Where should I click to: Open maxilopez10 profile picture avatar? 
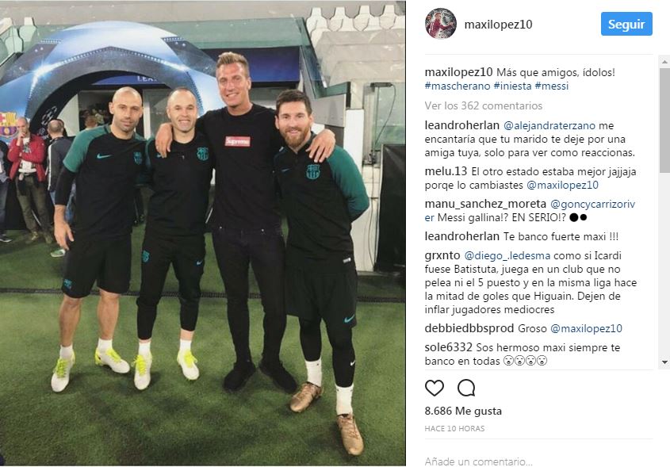(441, 24)
